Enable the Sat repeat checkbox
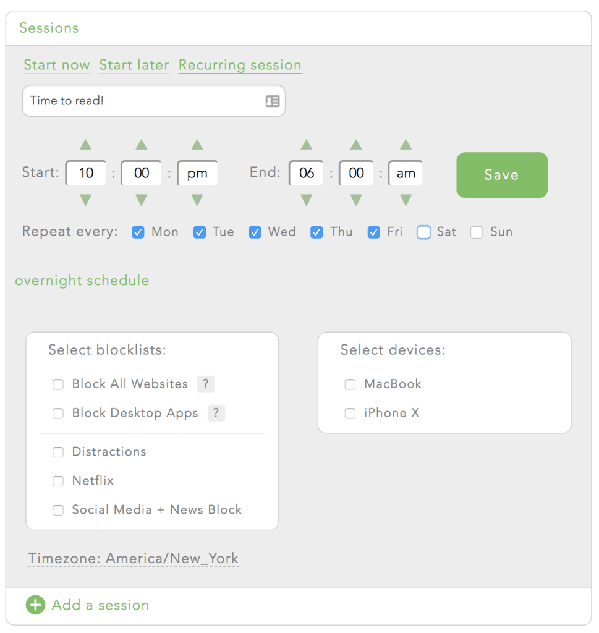 [423, 232]
